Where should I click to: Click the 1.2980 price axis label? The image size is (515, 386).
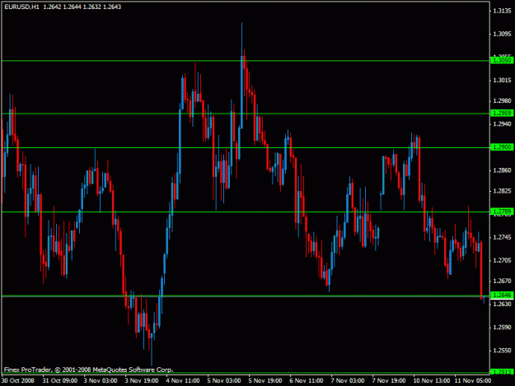coord(503,101)
